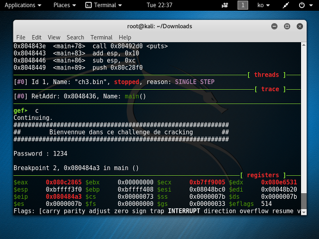Click the SINGLE STEP reason text
319x239 pixels.
pyautogui.click(x=195, y=82)
